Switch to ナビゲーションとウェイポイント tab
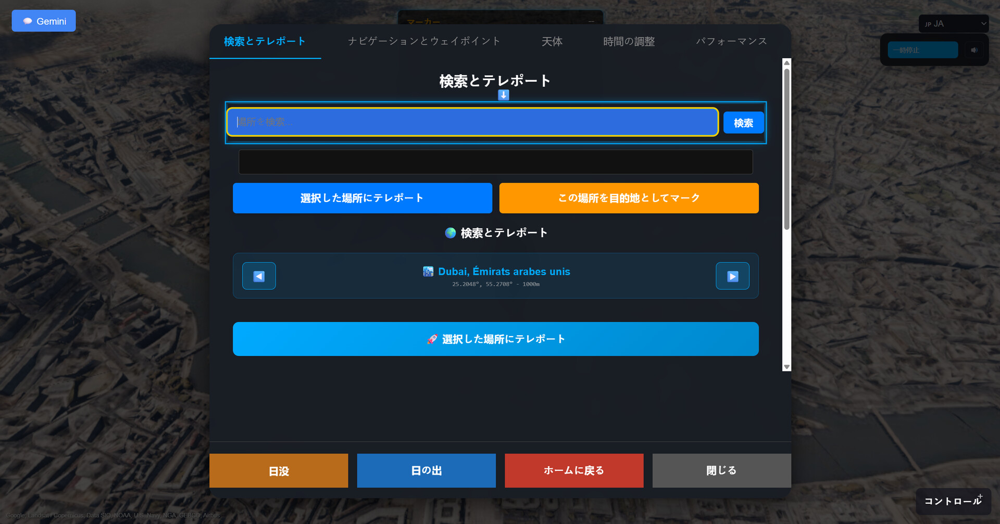Screen dimensions: 1000x524 point(424,41)
